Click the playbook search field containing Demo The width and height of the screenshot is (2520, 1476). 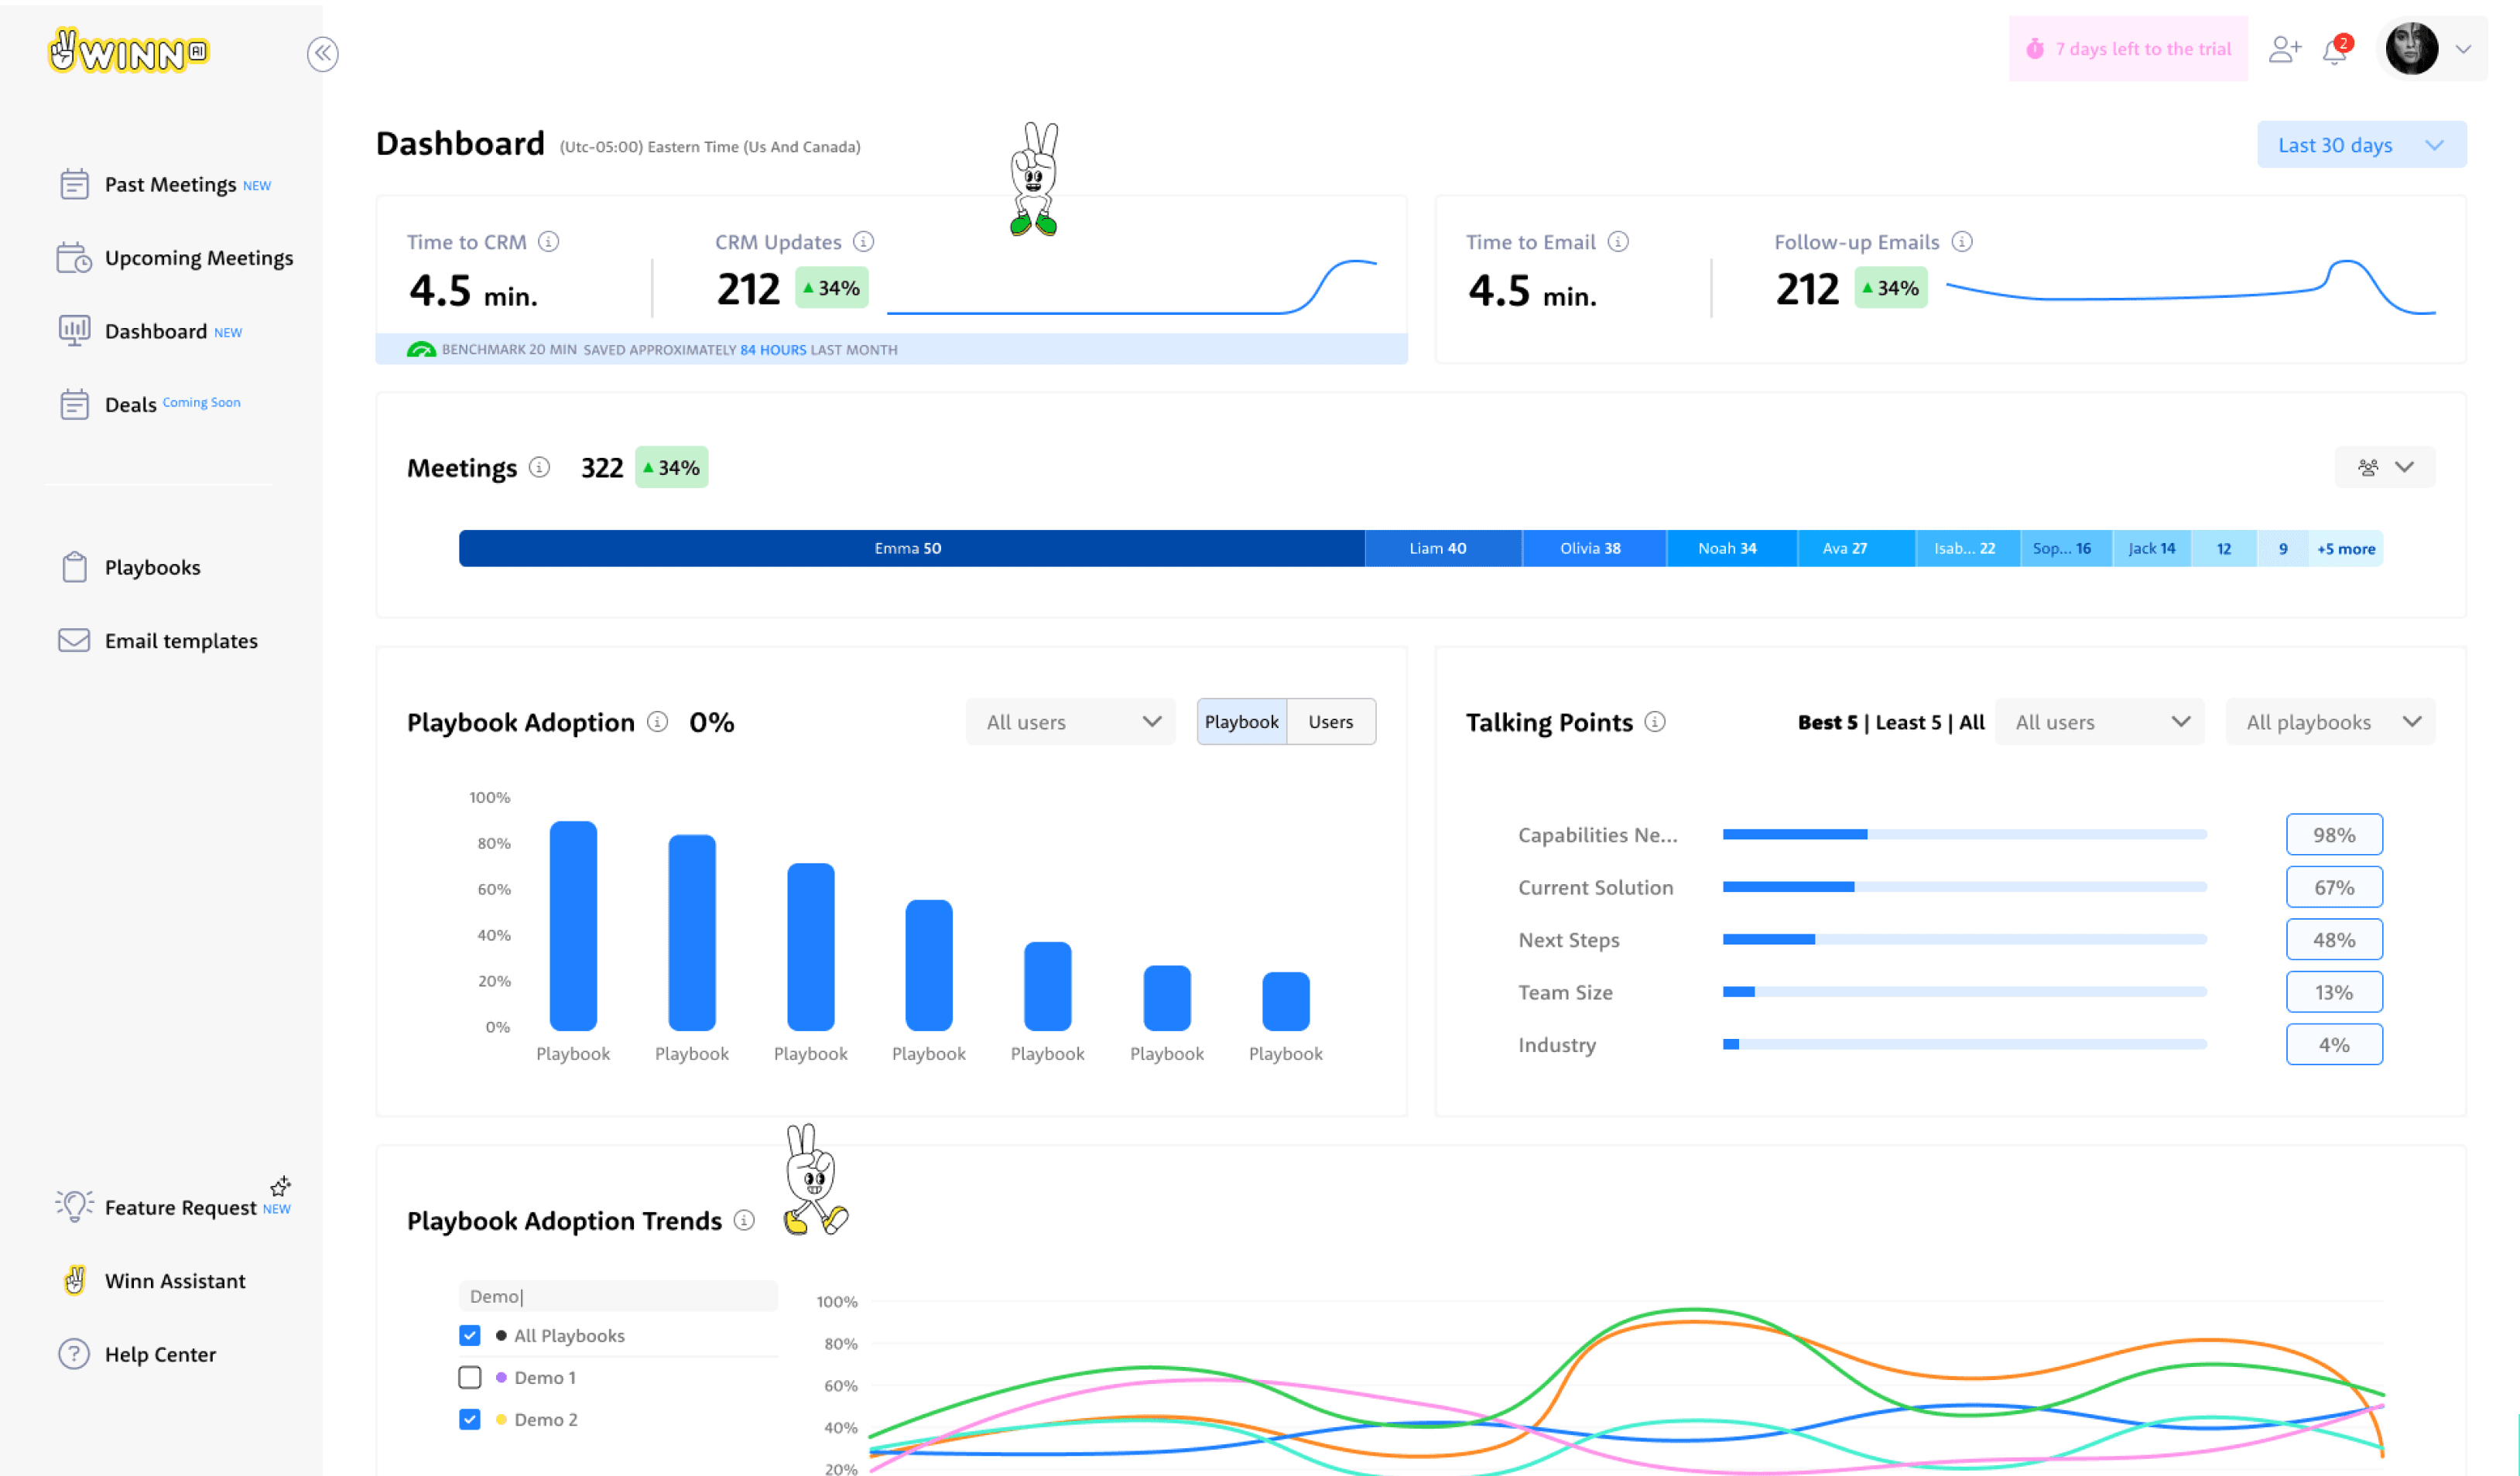click(618, 1296)
